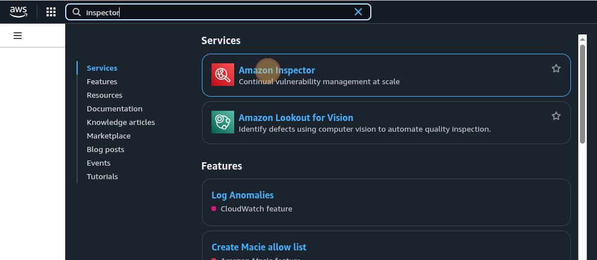Open the Log Anomalies feature
597x260 pixels.
pyautogui.click(x=243, y=195)
